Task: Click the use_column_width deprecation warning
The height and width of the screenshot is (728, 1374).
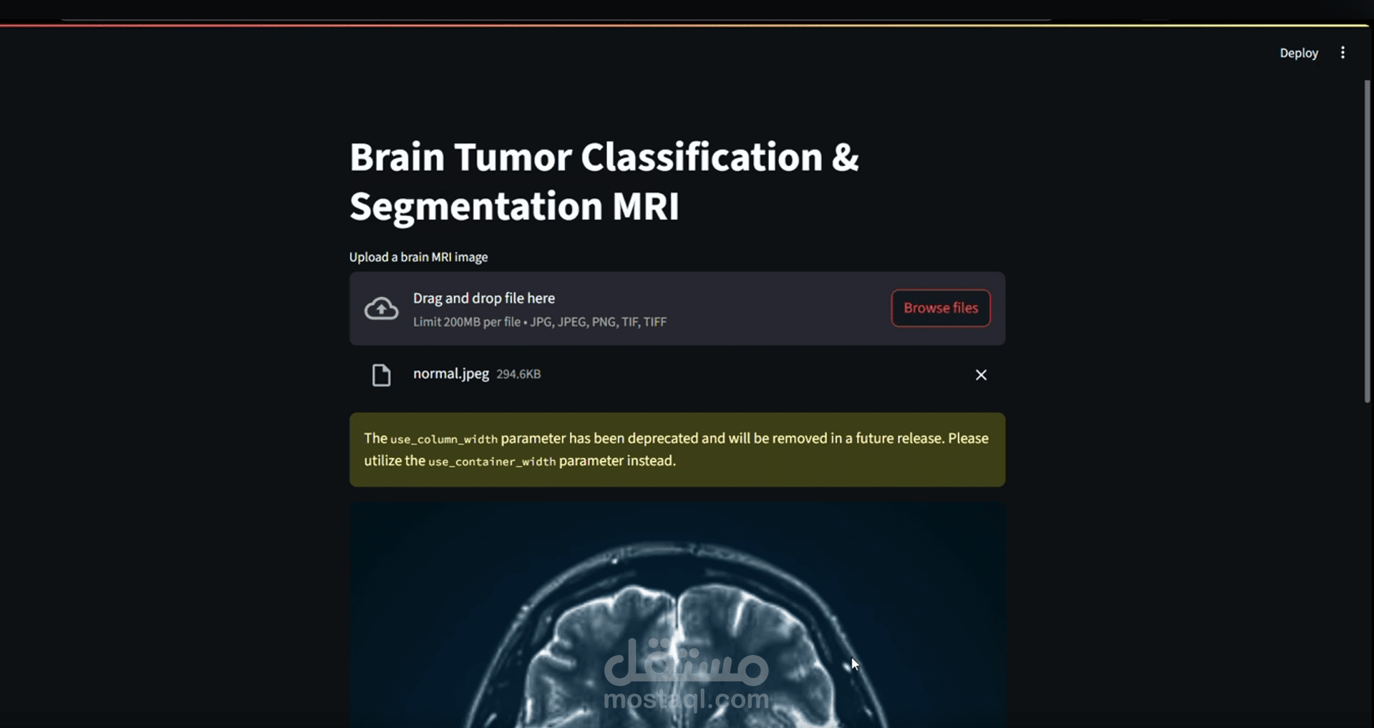Action: pos(677,450)
